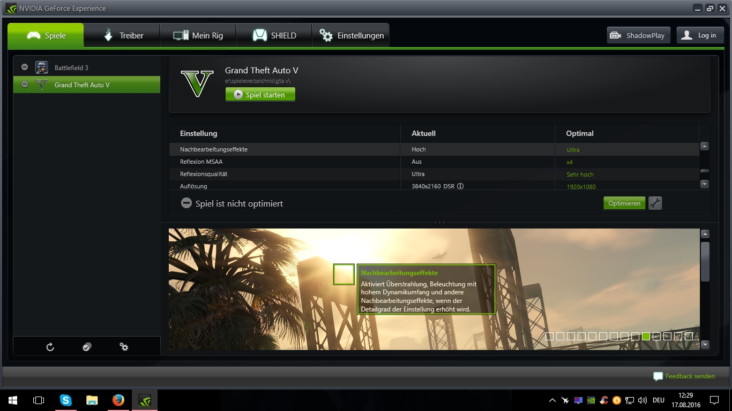Open the Einstellungen tab
Image resolution: width=732 pixels, height=411 pixels.
point(350,35)
